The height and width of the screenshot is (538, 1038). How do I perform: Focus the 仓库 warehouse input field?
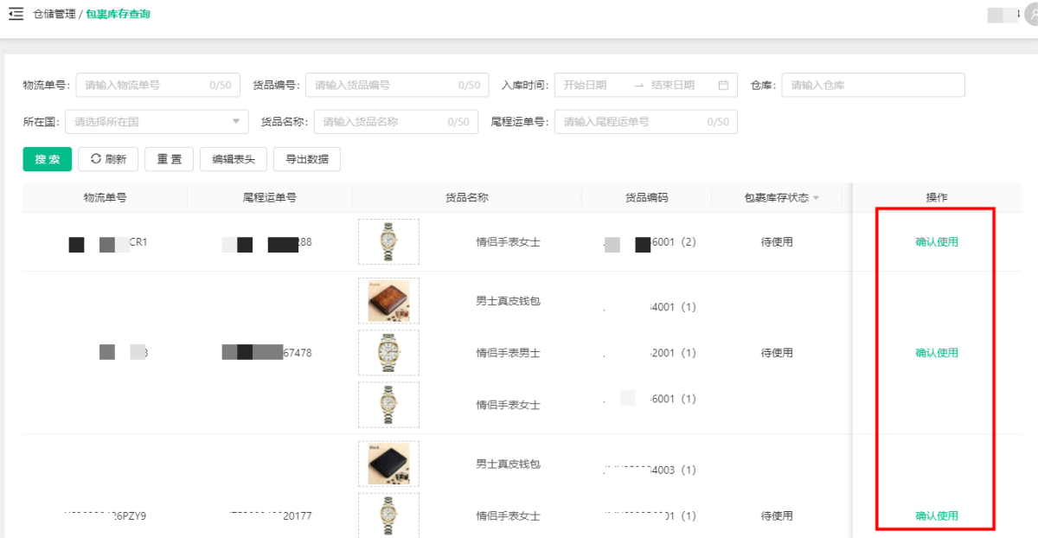click(x=872, y=85)
